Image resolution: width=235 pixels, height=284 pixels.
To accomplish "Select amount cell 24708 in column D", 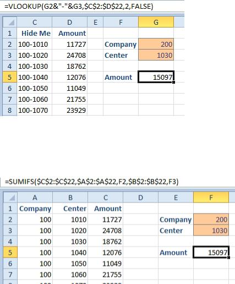I will [x=70, y=55].
